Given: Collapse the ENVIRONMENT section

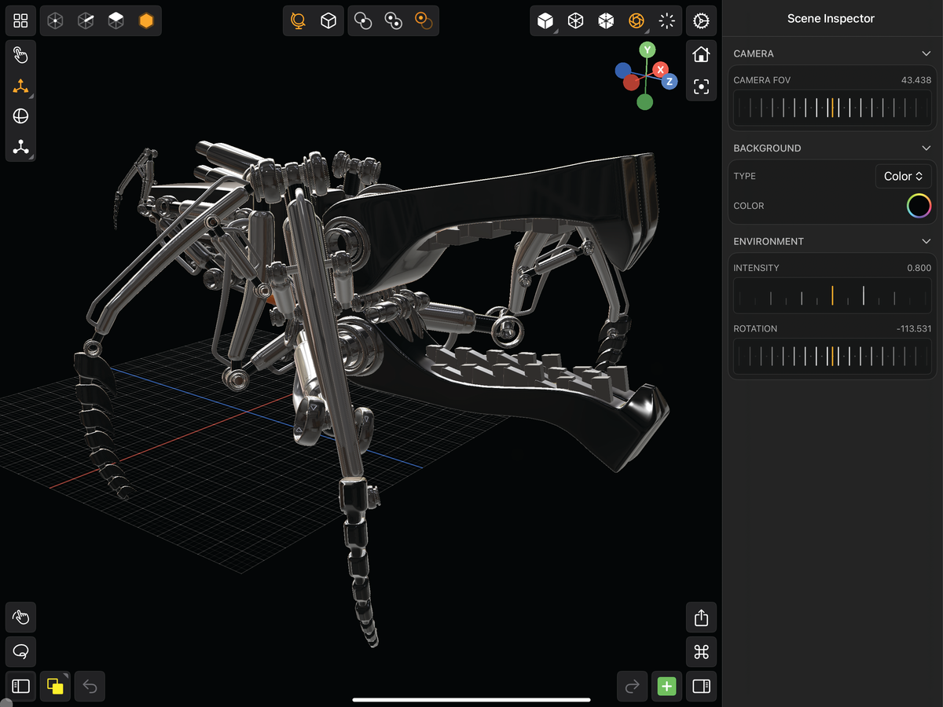Looking at the screenshot, I should [926, 240].
